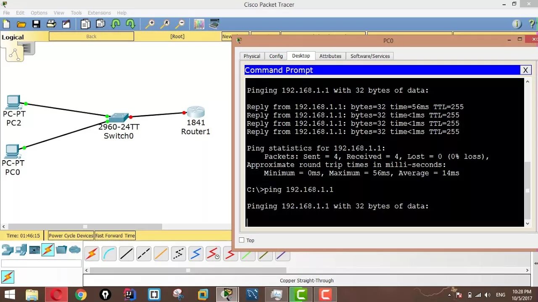
Task: Open a file via folder icon
Action: [x=21, y=24]
